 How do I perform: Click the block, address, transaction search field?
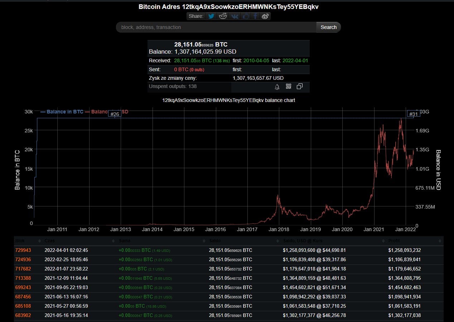click(215, 27)
